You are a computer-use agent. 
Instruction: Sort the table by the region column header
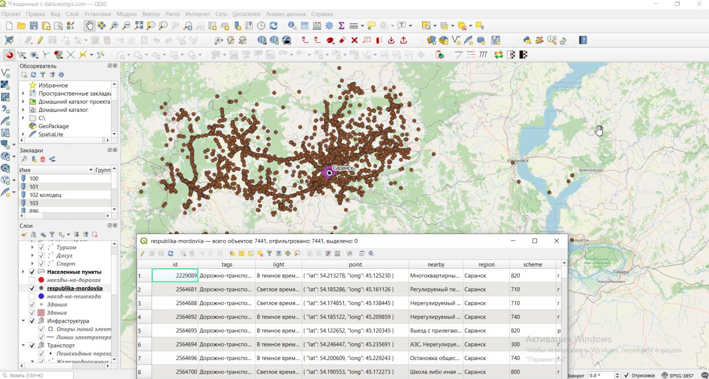[486, 264]
